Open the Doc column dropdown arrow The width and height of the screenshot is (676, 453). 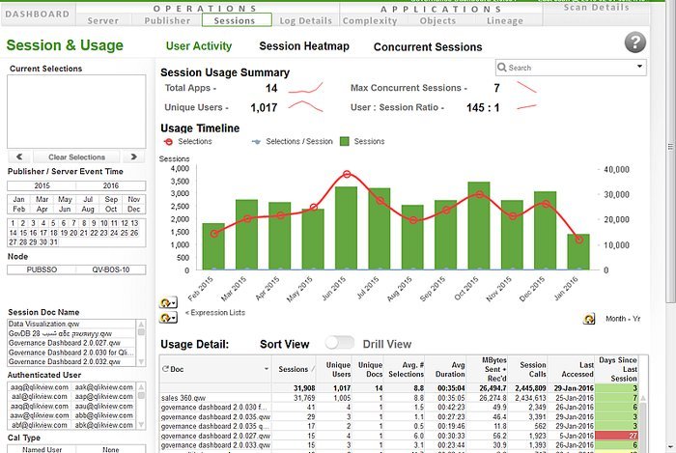coord(266,369)
